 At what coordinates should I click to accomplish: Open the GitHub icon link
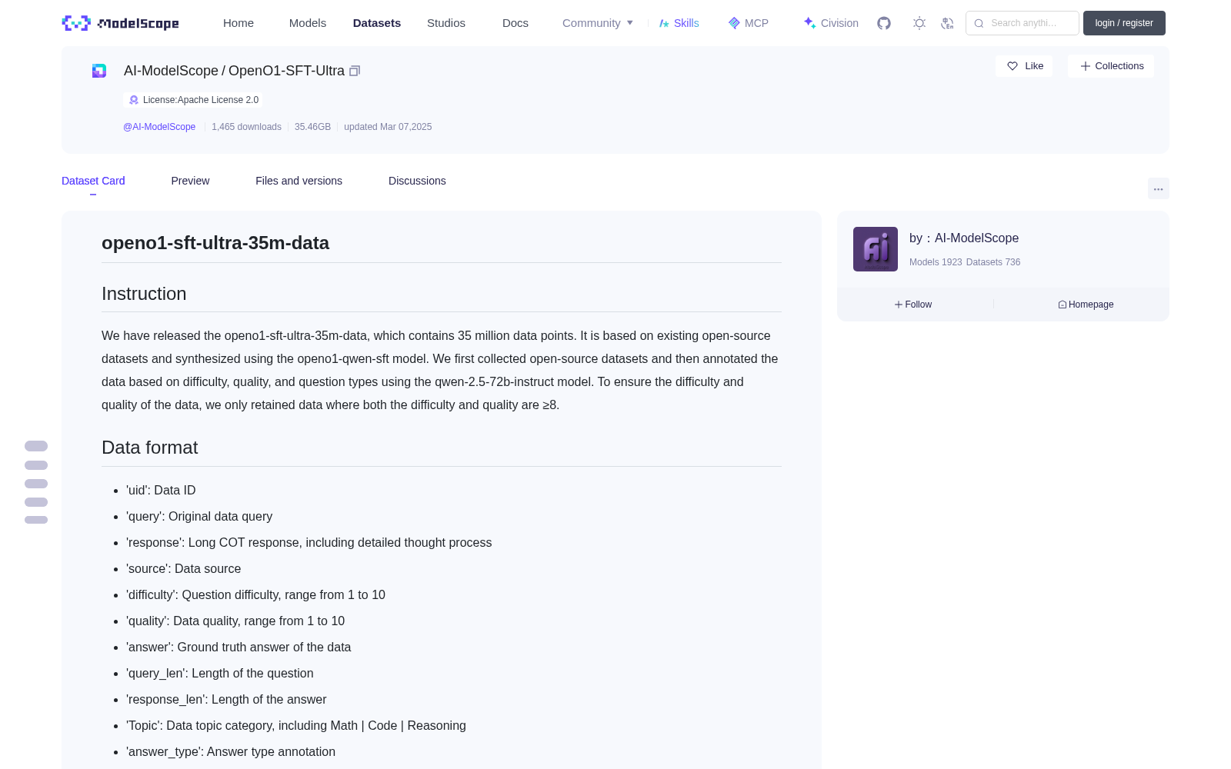pyautogui.click(x=884, y=23)
